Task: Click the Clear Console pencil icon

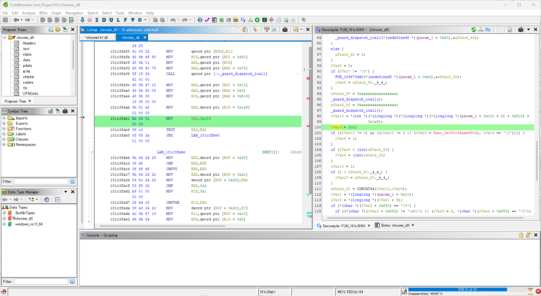Action: pos(528,235)
